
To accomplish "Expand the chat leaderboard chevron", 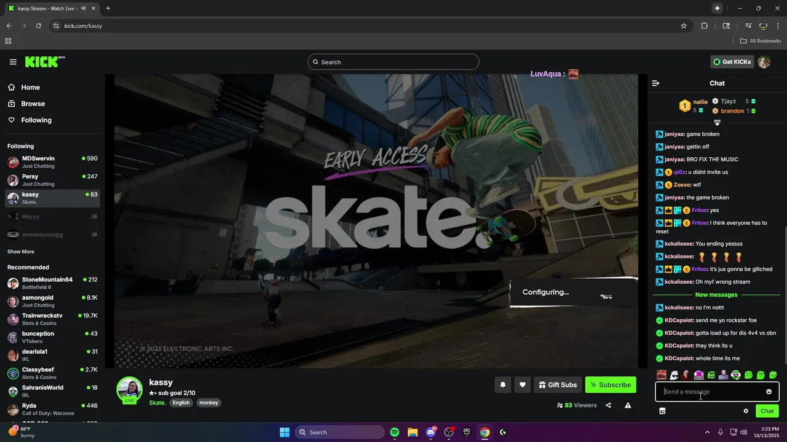I will 717,123.
